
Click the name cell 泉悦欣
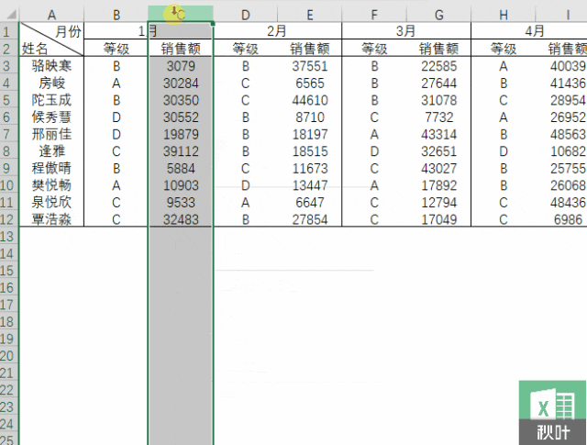51,202
